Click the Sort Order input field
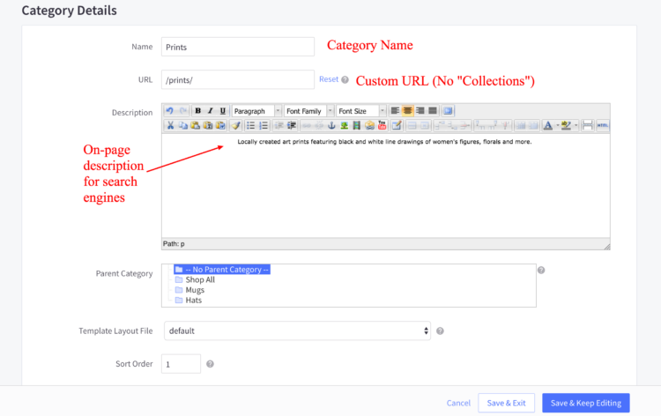The width and height of the screenshot is (661, 416). [181, 364]
